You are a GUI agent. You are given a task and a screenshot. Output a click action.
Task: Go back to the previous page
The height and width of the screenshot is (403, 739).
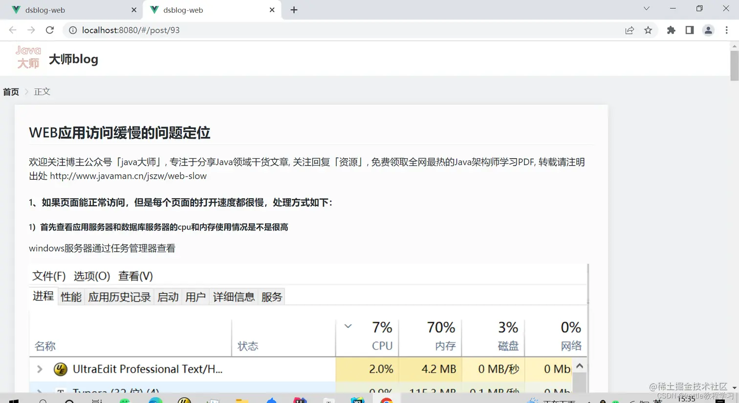click(13, 30)
